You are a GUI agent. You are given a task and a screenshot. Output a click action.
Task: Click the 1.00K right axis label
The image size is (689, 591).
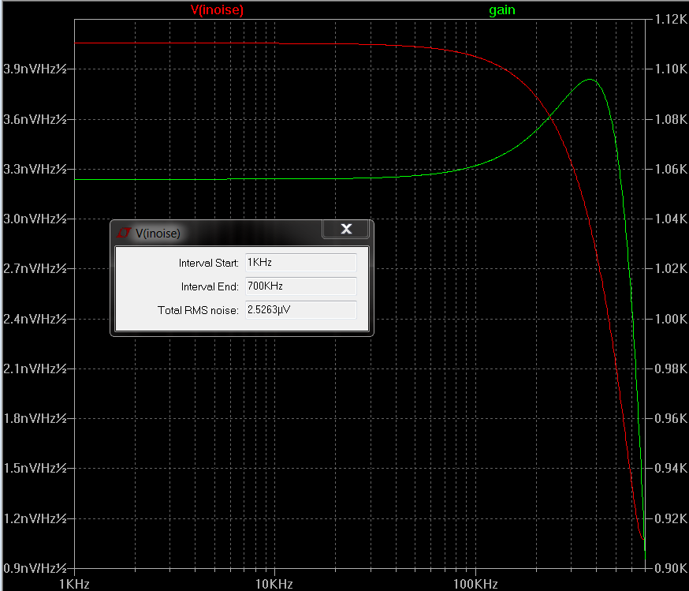pyautogui.click(x=671, y=318)
